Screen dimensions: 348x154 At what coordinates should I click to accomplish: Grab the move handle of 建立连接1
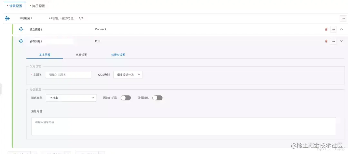tap(21, 29)
